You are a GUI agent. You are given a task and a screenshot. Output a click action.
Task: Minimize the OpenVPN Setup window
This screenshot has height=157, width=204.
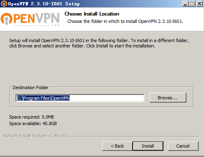[185, 4]
